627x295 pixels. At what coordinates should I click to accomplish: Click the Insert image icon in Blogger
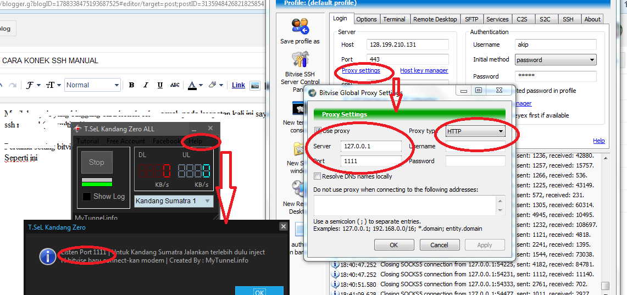pos(255,85)
